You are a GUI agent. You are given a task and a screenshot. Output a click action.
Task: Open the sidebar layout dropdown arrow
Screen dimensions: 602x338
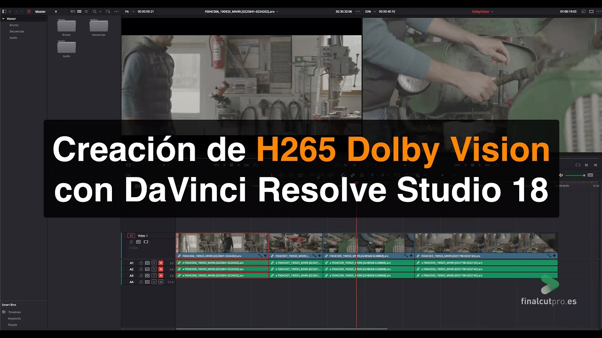(x=9, y=11)
